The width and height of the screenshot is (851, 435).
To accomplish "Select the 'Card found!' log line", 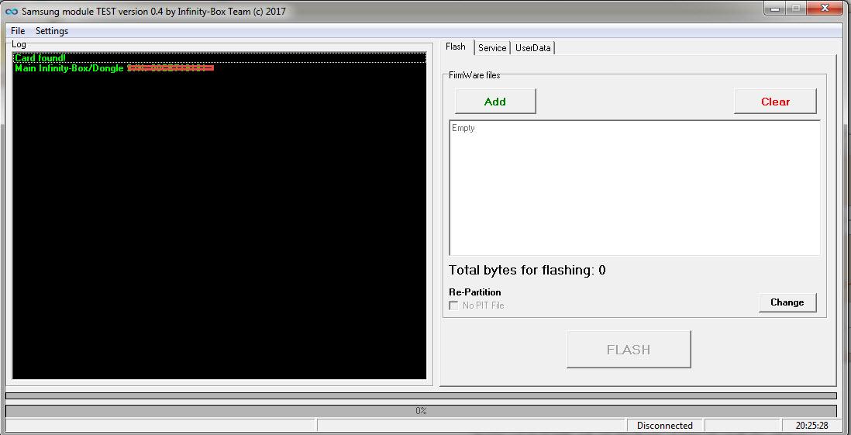I will [219, 57].
